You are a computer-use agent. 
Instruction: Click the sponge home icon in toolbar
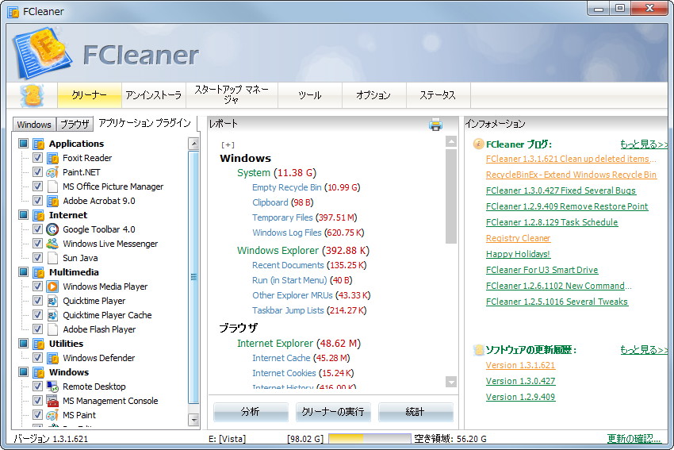[33, 95]
